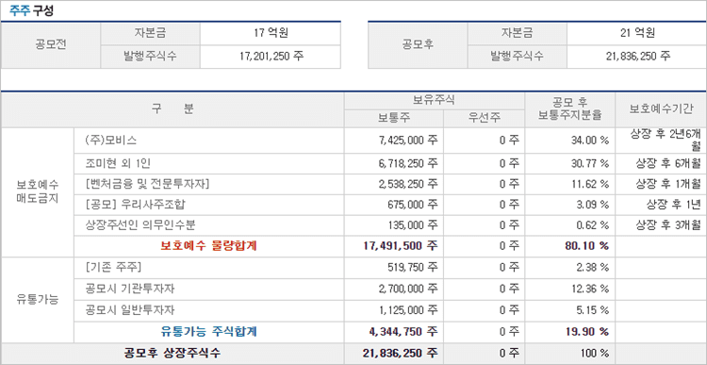Click the 3.09 % ownership value
Viewport: 707px width, 365px height.
click(592, 205)
